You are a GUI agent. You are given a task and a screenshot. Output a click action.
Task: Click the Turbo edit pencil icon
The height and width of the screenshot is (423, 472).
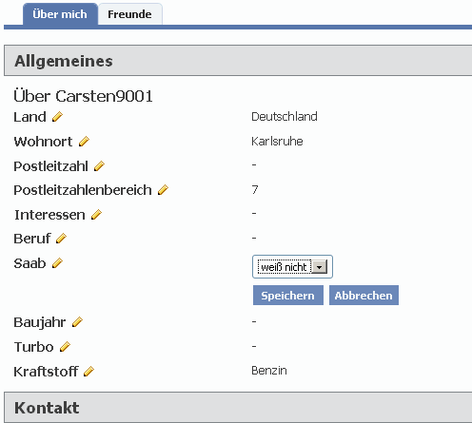(x=65, y=347)
